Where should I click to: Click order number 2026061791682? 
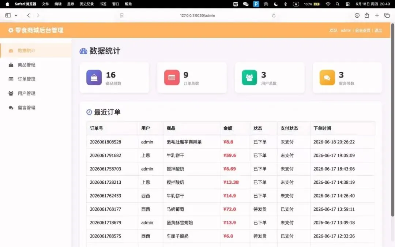click(x=105, y=155)
